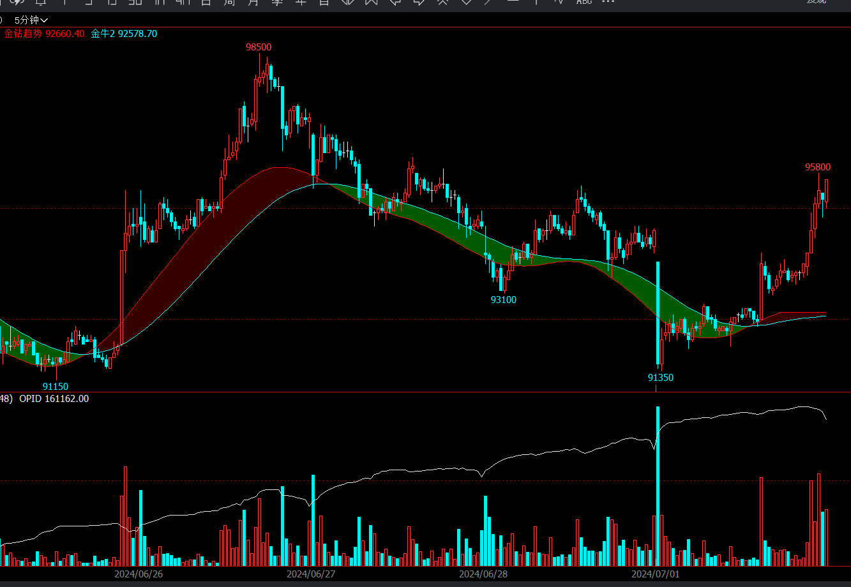Select the 金牛2 92578.70 indicator label
The height and width of the screenshot is (587, 851).
[124, 33]
